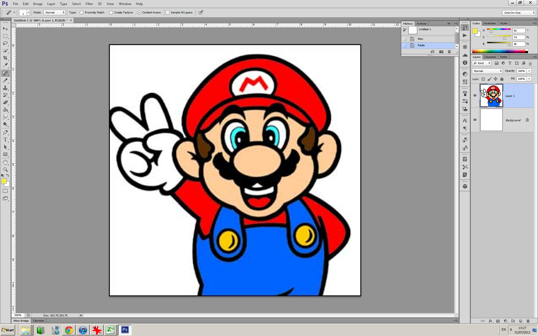The width and height of the screenshot is (538, 336).
Task: Select the Spot Healing Brush tool
Action: coord(5,73)
